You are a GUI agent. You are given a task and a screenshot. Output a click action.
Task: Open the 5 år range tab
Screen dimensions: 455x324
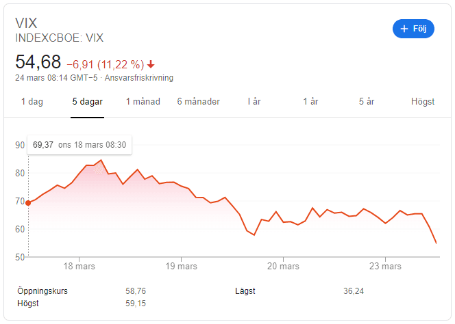[367, 102]
